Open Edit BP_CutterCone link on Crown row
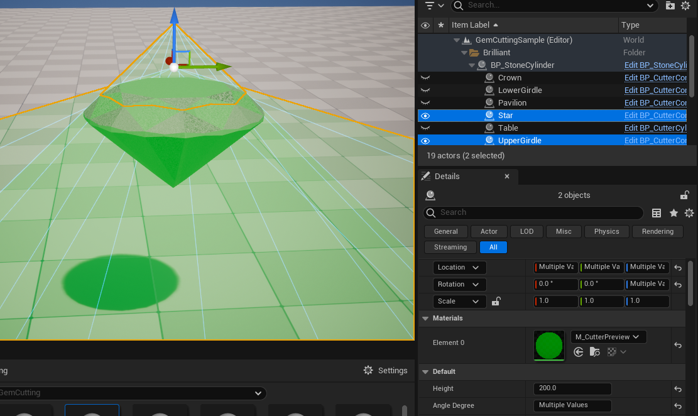Viewport: 698px width, 416px height. (x=655, y=78)
